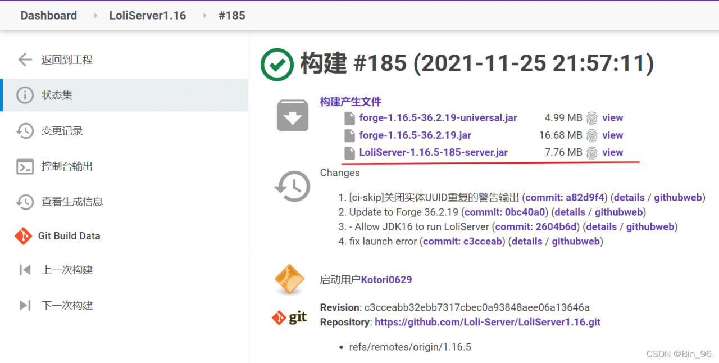Click the large git logo by Revision
719x363 pixels.
290,317
